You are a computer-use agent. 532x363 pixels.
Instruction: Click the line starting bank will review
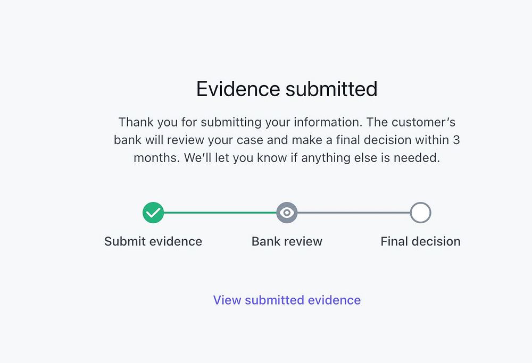point(287,140)
